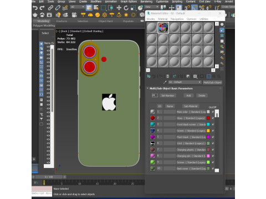Click the 0 / 100 time slider
266x199 pixels.
click(49, 177)
